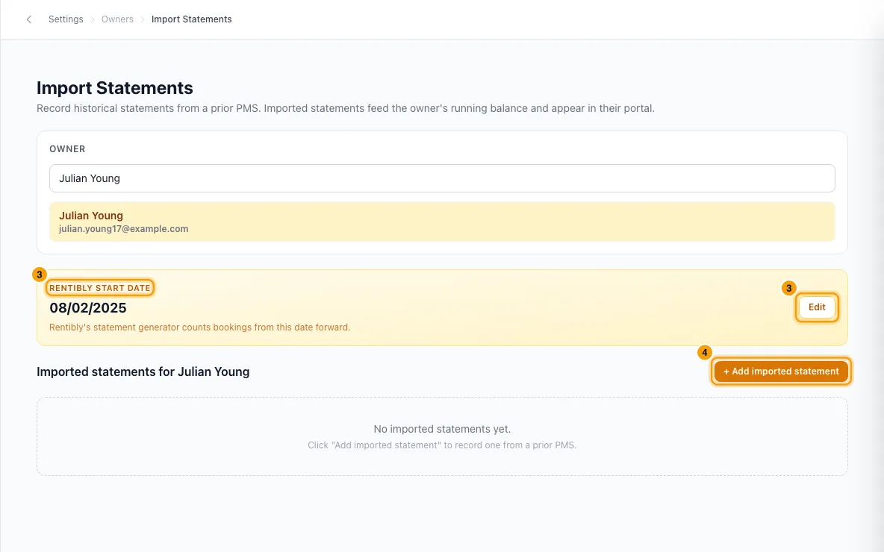884x552 pixels.
Task: Choose the Julian Young owner result
Action: (442, 222)
